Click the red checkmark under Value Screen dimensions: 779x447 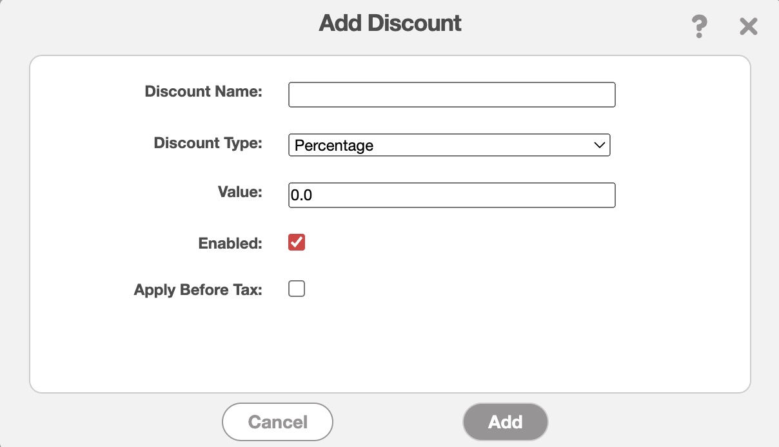(x=297, y=243)
